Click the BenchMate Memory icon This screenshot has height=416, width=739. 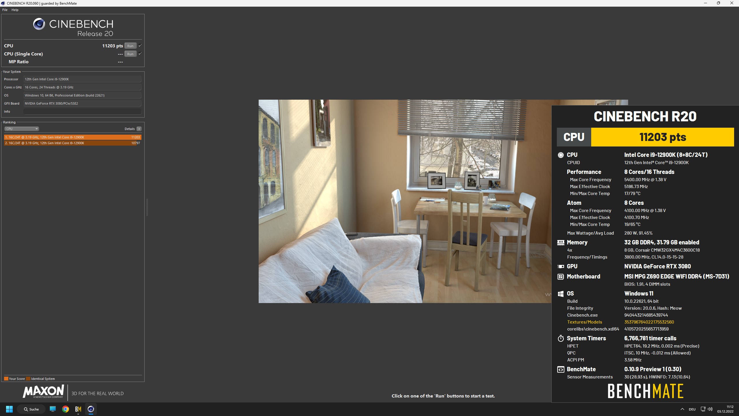point(561,243)
